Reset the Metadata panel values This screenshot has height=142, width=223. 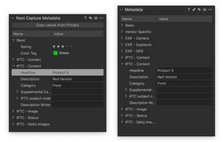click(199, 10)
